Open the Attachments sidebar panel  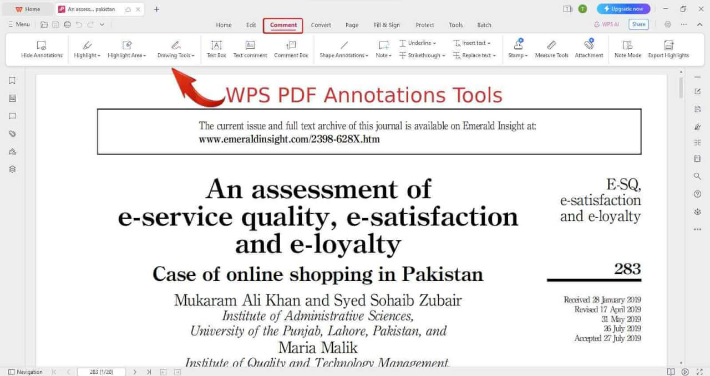click(x=12, y=133)
